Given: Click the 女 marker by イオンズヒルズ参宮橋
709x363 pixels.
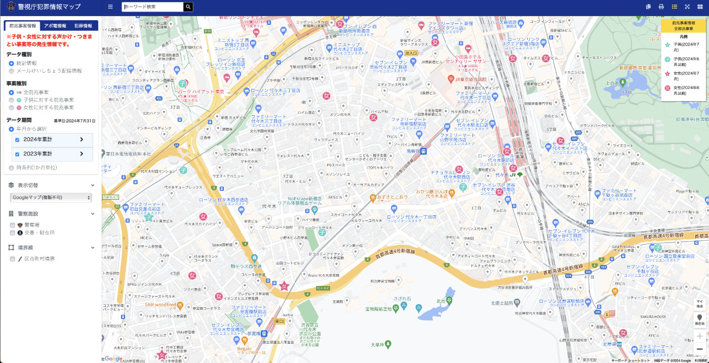Looking at the screenshot, I should [x=219, y=296].
